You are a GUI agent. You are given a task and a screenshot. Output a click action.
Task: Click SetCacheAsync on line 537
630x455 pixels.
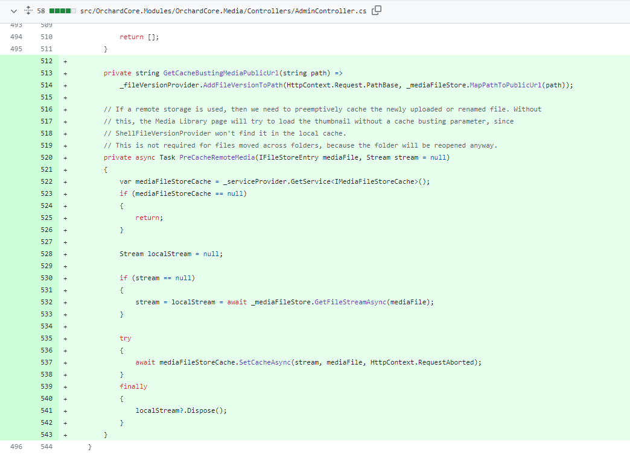point(265,362)
